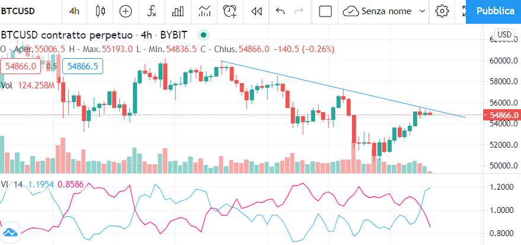Viewport: 521px width, 245px height.
Task: Open the fx indicators menu
Action: tap(152, 11)
